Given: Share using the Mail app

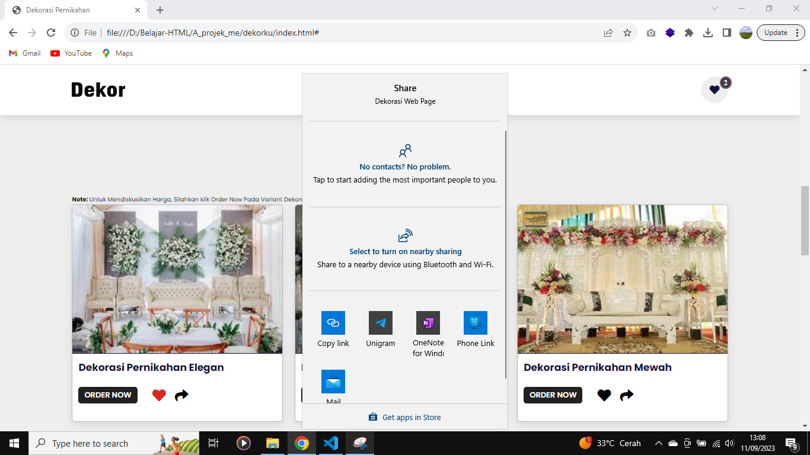Looking at the screenshot, I should [x=333, y=382].
